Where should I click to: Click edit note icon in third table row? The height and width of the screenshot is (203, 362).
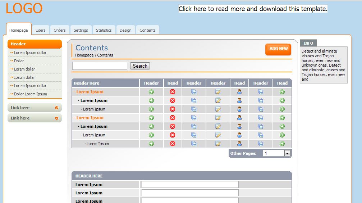[x=218, y=109]
